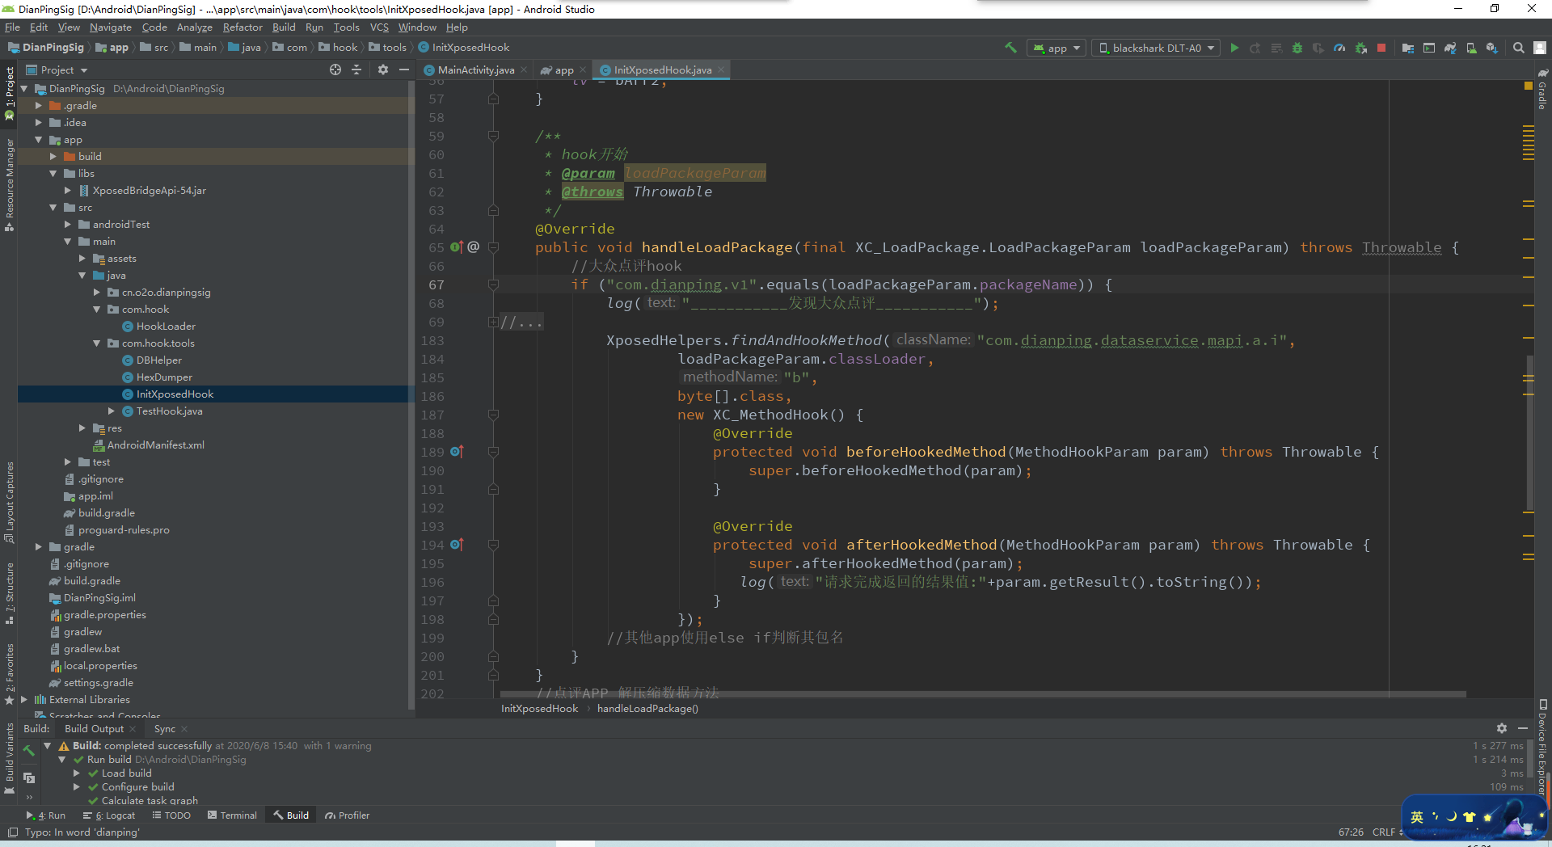This screenshot has width=1552, height=847.
Task: Toggle the Device File Explorer side panel
Action: [1542, 747]
